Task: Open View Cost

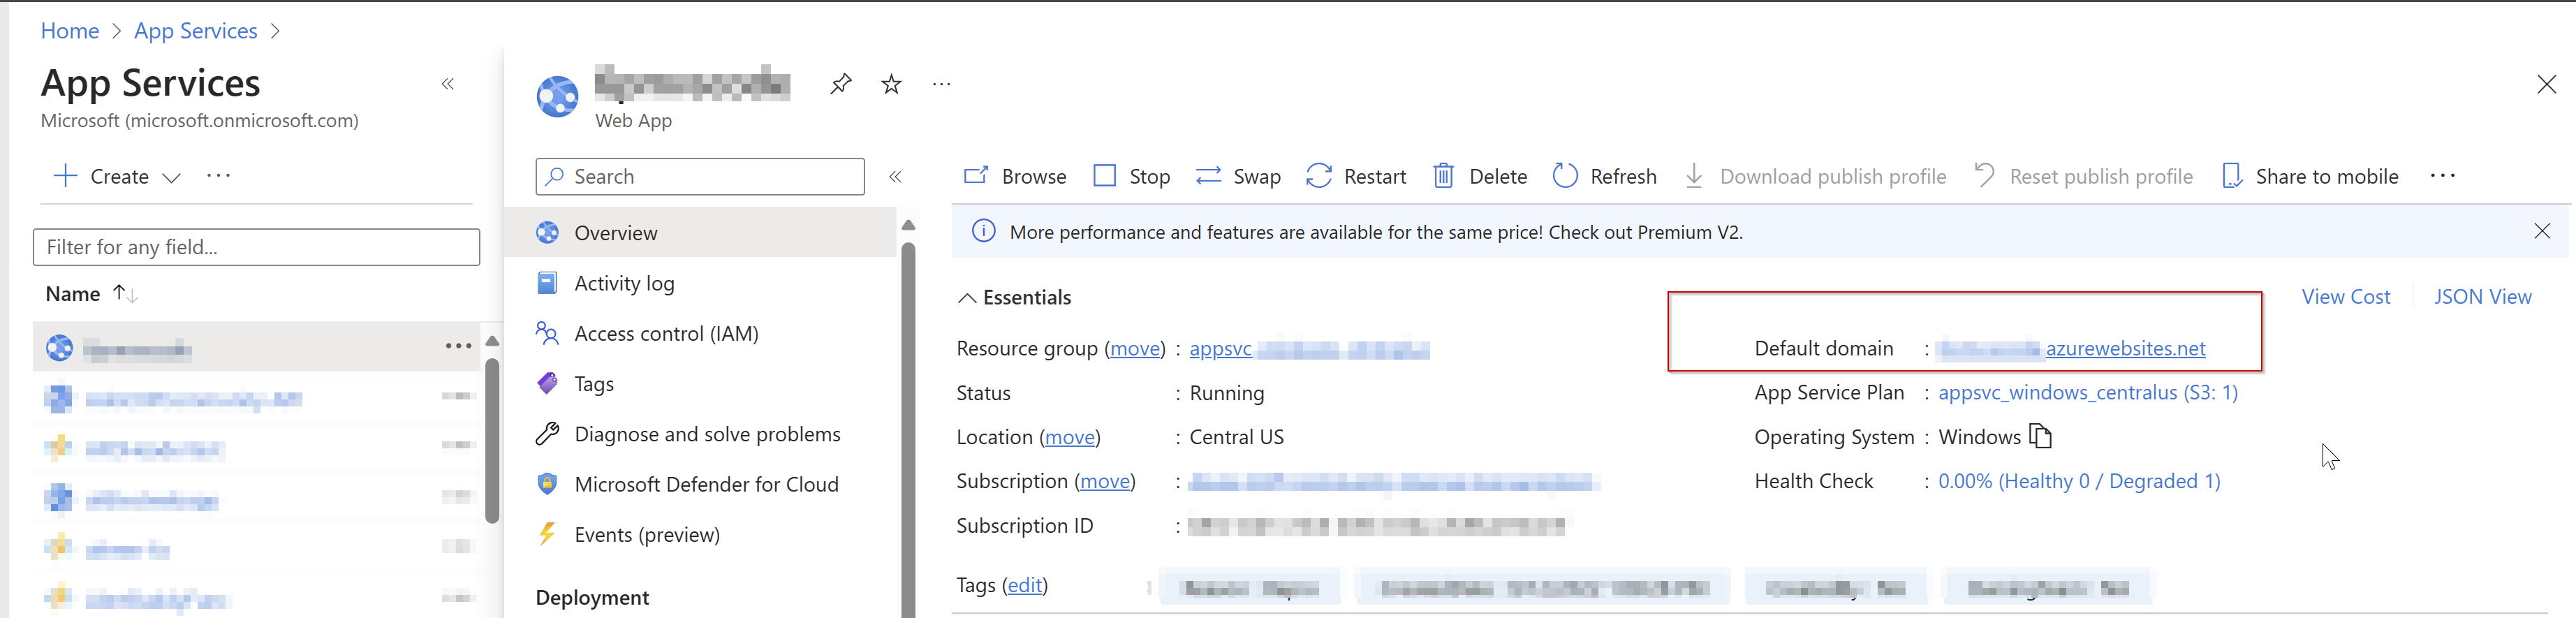Action: pos(2345,296)
